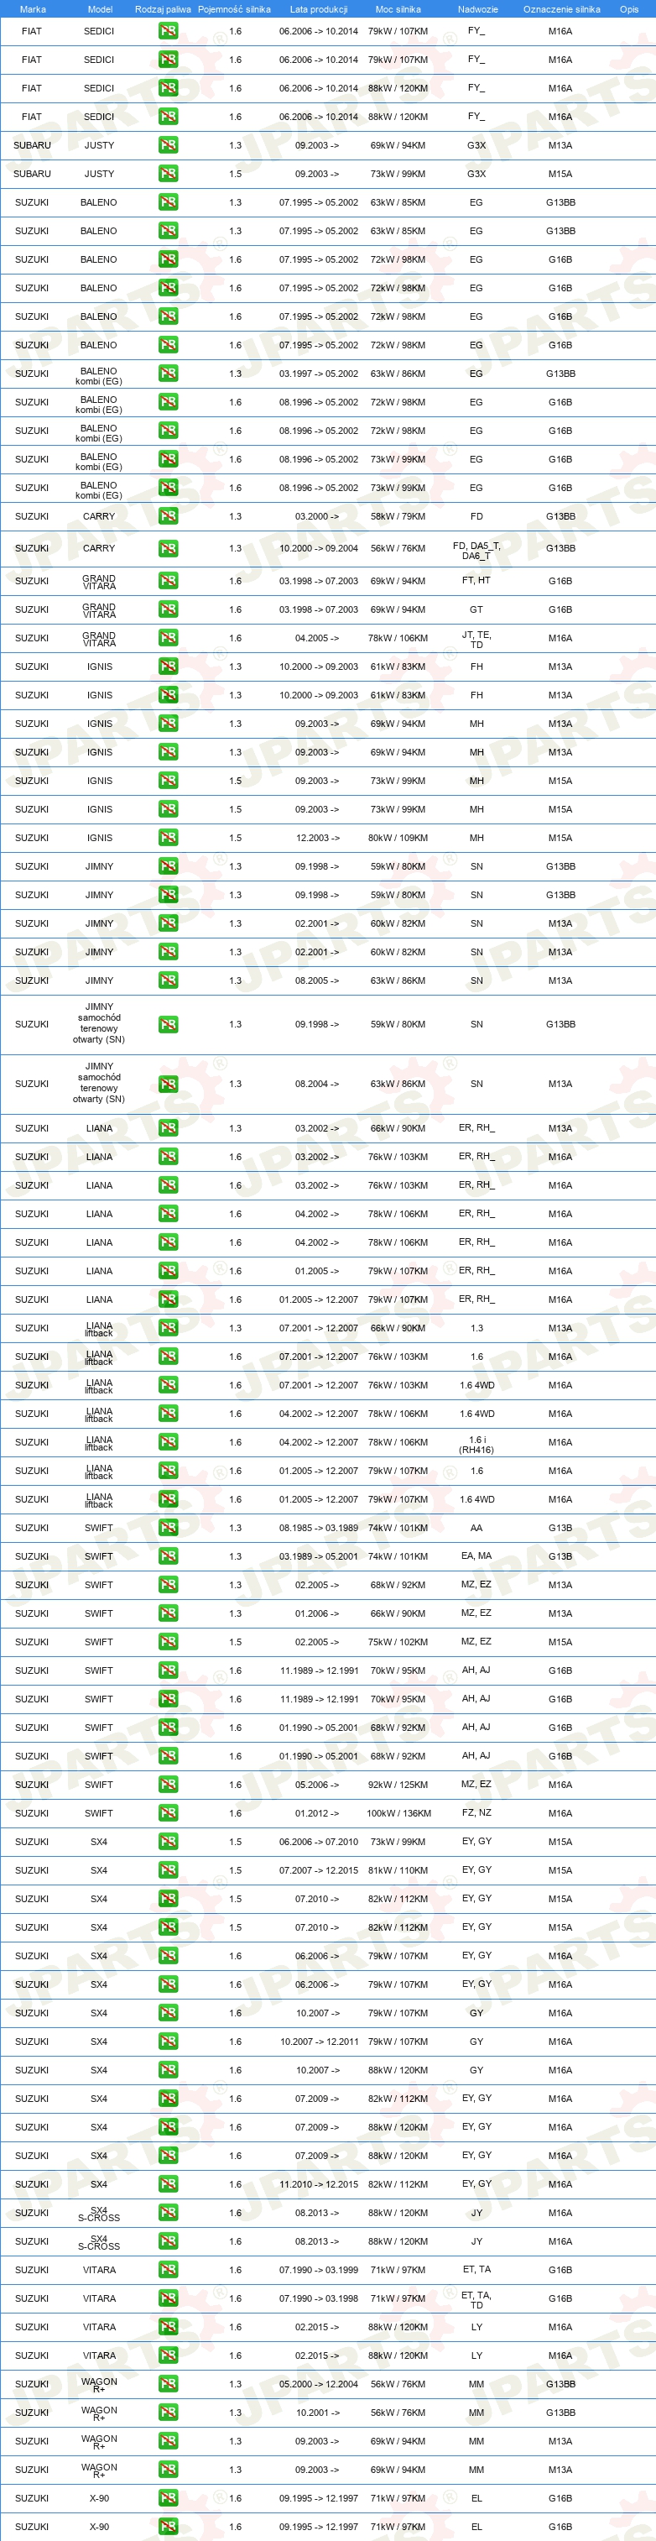This screenshot has height=2541, width=656.
Task: Click fuel icon in JIMNY terenowy otwarty 08.2004 row
Action: pos(168,1084)
